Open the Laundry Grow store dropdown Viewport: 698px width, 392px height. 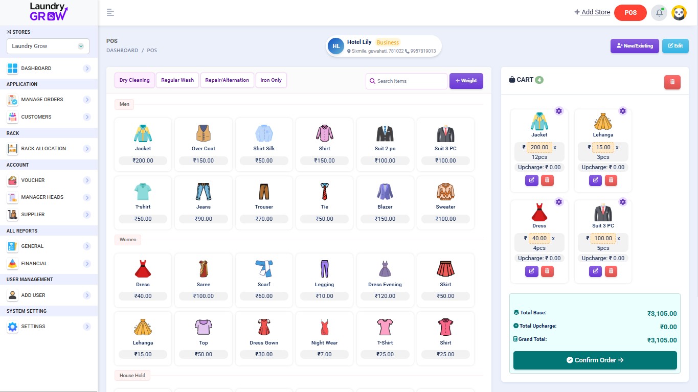48,46
